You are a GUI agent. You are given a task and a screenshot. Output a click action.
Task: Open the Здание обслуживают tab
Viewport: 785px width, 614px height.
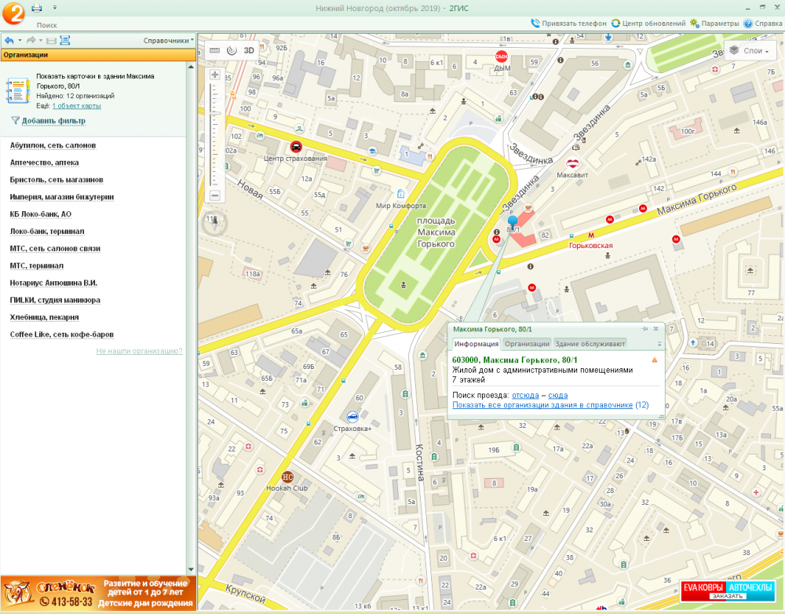click(x=590, y=344)
